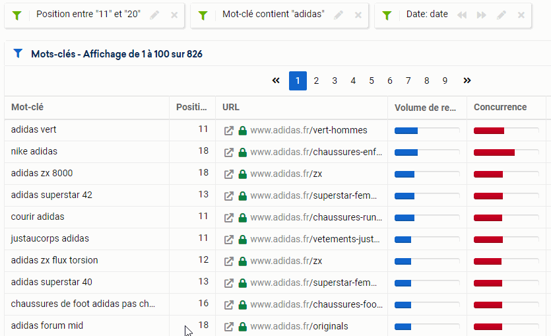Go to results page 9
The width and height of the screenshot is (551, 336).
point(445,81)
